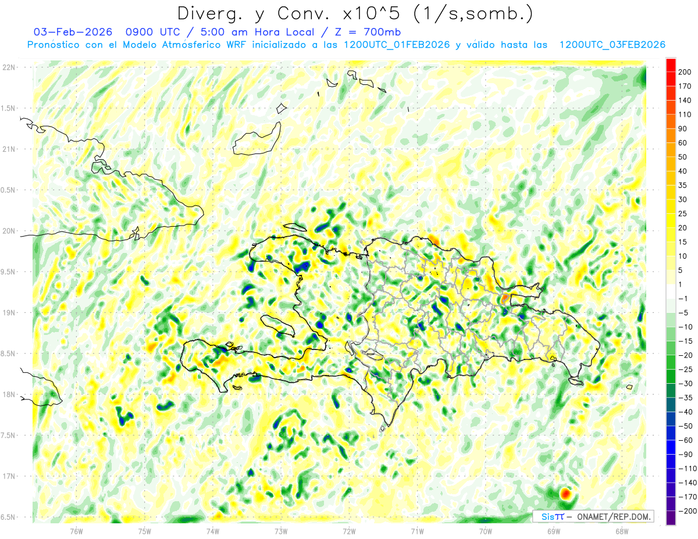Click the white swatch between 1 and -1

coord(671,291)
